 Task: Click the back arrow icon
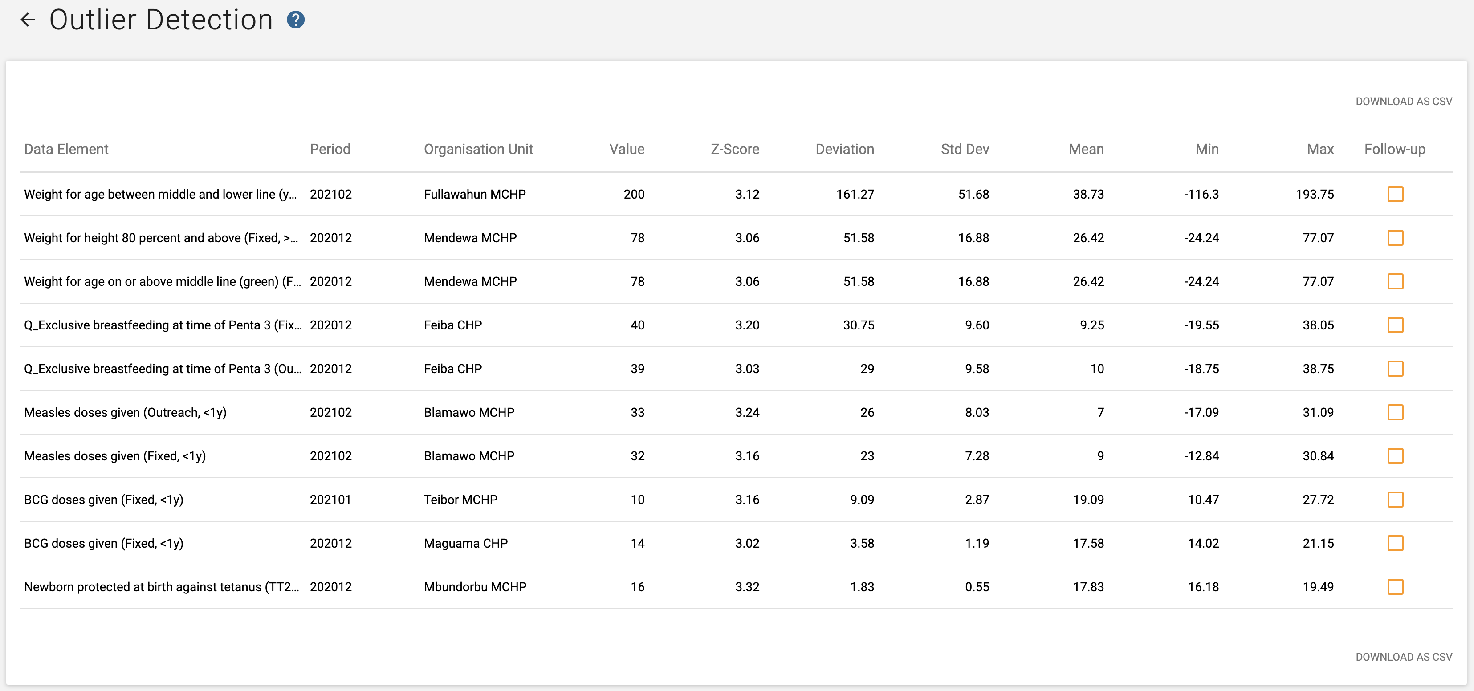tap(28, 20)
